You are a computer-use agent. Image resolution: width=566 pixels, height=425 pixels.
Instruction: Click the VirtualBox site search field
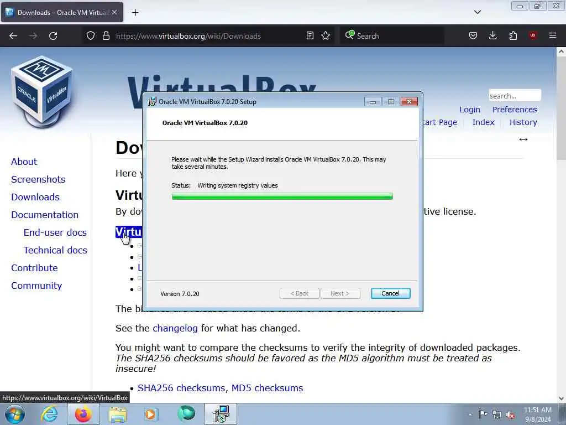[515, 96]
